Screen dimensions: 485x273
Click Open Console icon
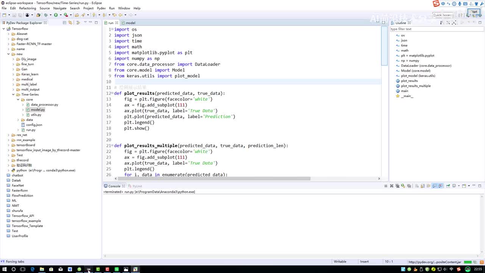(x=464, y=186)
